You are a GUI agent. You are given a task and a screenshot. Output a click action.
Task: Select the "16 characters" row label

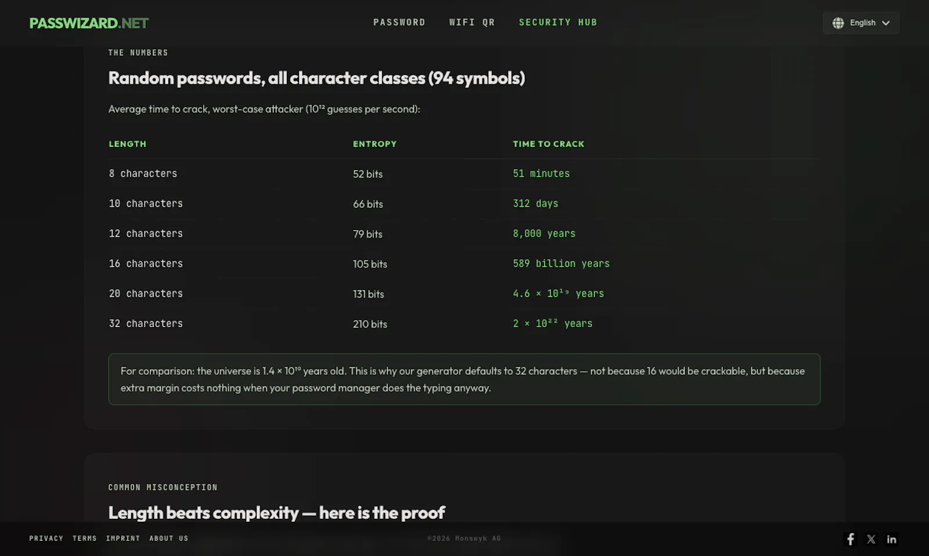pos(146,264)
